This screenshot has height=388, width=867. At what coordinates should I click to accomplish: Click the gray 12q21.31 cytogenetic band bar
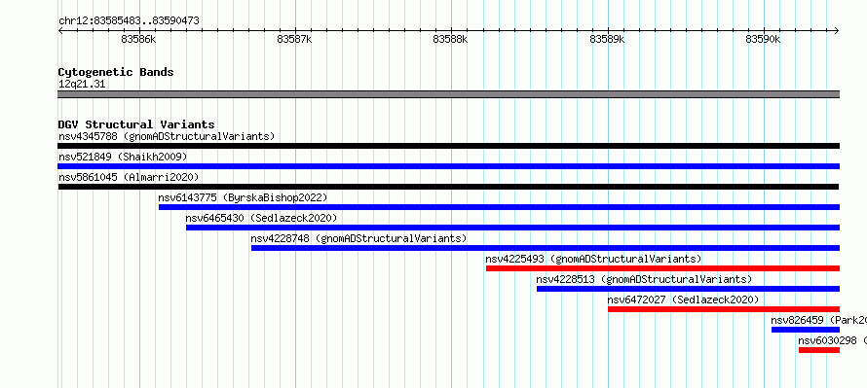448,94
